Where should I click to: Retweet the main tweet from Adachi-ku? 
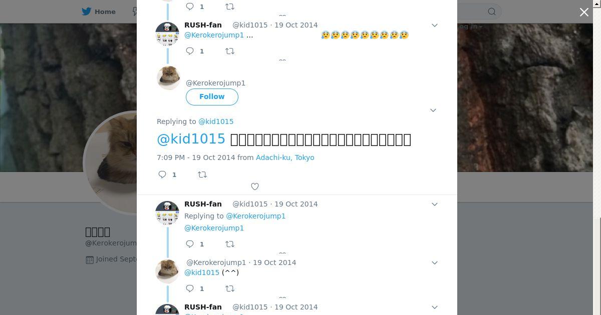(x=202, y=174)
